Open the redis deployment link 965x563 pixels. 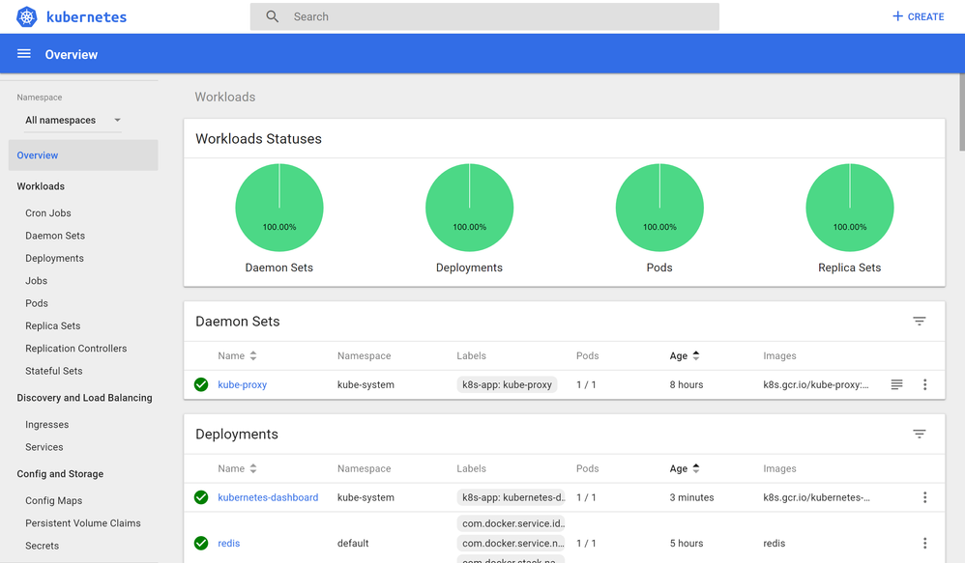228,544
